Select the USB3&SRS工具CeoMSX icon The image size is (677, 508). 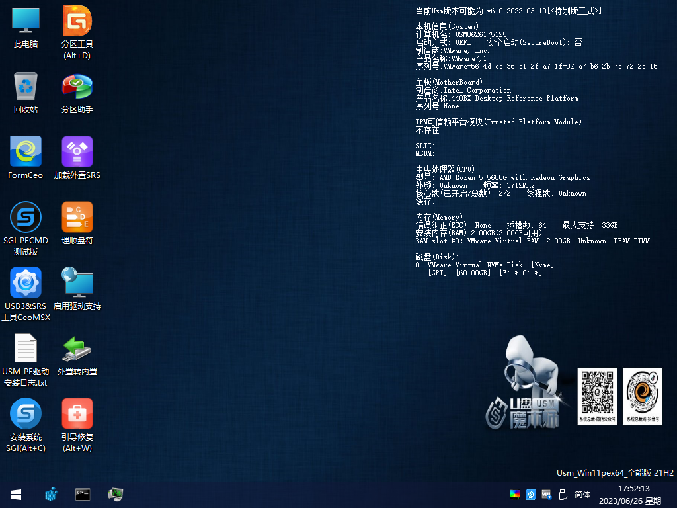tap(26, 294)
